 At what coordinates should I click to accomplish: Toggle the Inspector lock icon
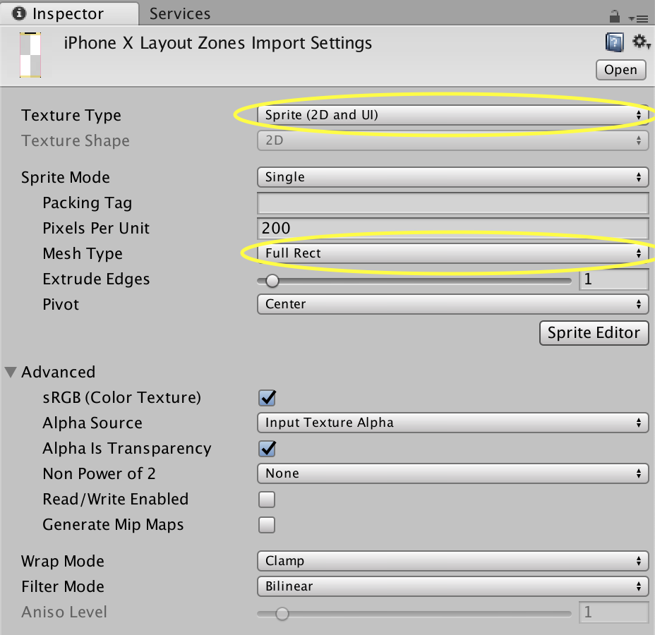pos(615,16)
